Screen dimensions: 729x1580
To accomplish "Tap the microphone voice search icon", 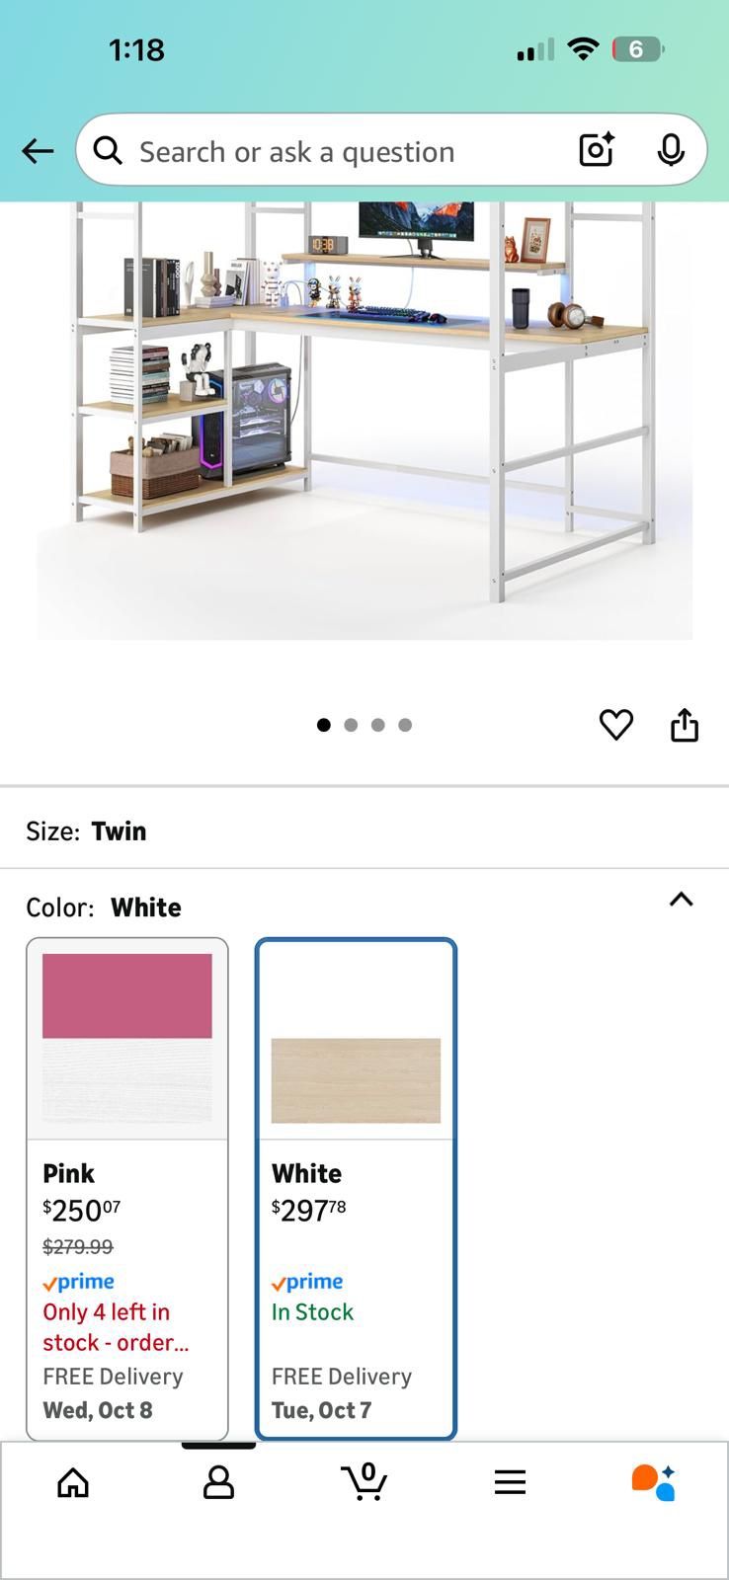I will click(671, 150).
